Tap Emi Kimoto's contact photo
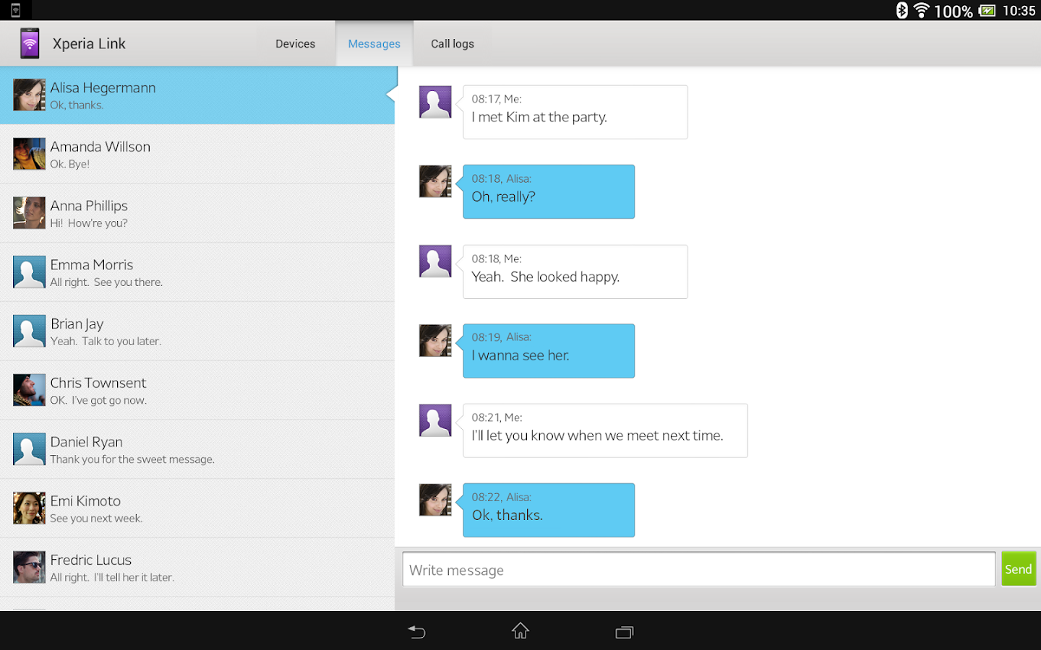Screen dimensions: 1041x650 click(29, 508)
